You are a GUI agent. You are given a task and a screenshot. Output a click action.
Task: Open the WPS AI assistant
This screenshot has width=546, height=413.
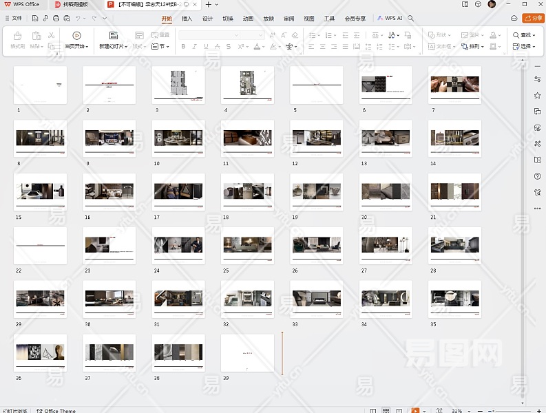(x=390, y=19)
